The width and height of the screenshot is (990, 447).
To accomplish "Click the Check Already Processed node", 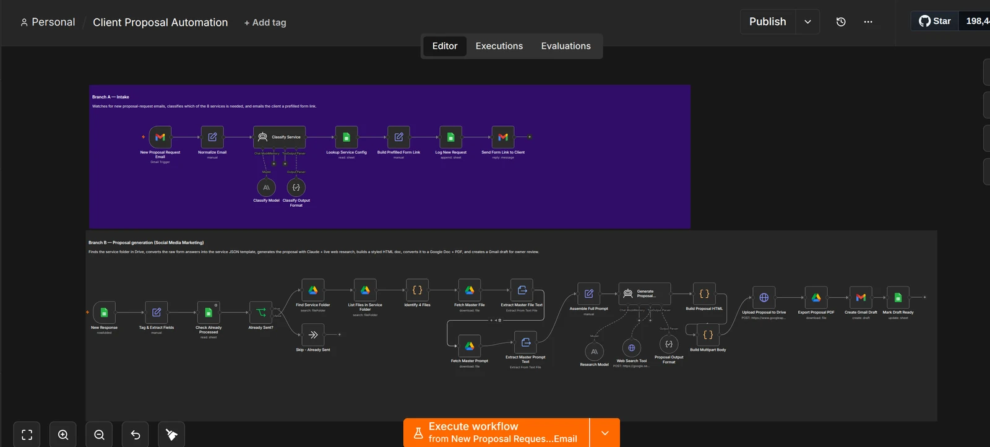I will pyautogui.click(x=209, y=313).
